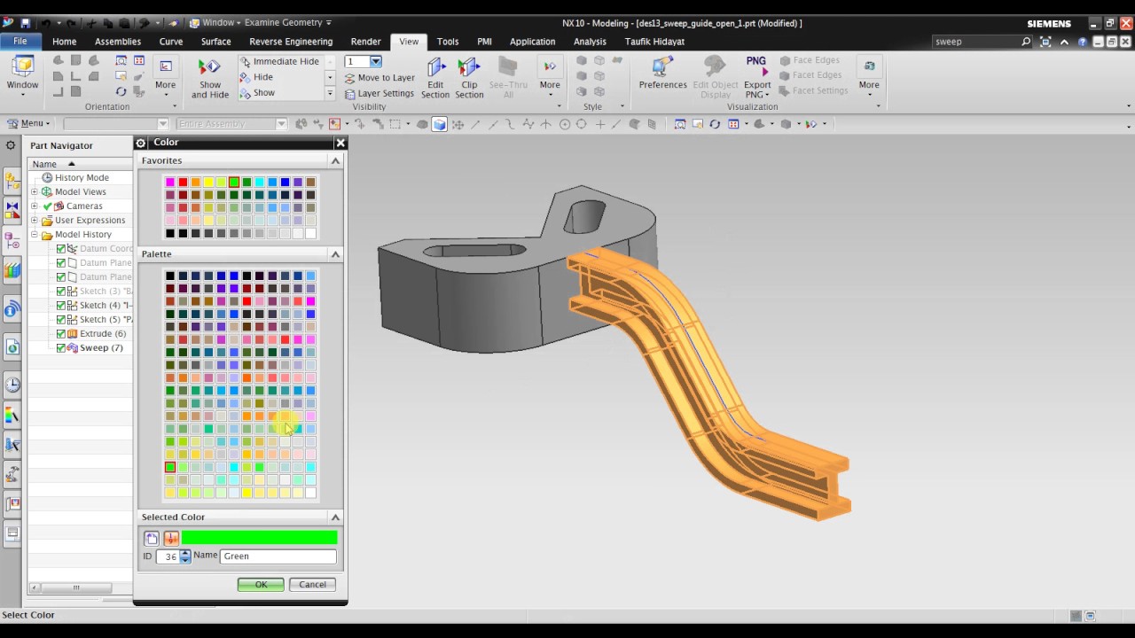This screenshot has width=1135, height=638.
Task: Click the settings gear above the resource bar
Action: click(x=11, y=145)
